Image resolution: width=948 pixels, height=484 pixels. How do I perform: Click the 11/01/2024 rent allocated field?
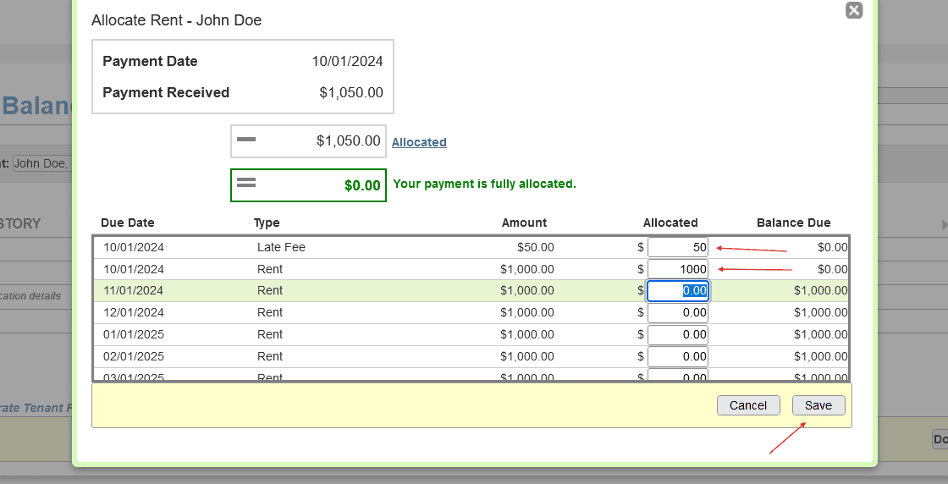click(677, 290)
